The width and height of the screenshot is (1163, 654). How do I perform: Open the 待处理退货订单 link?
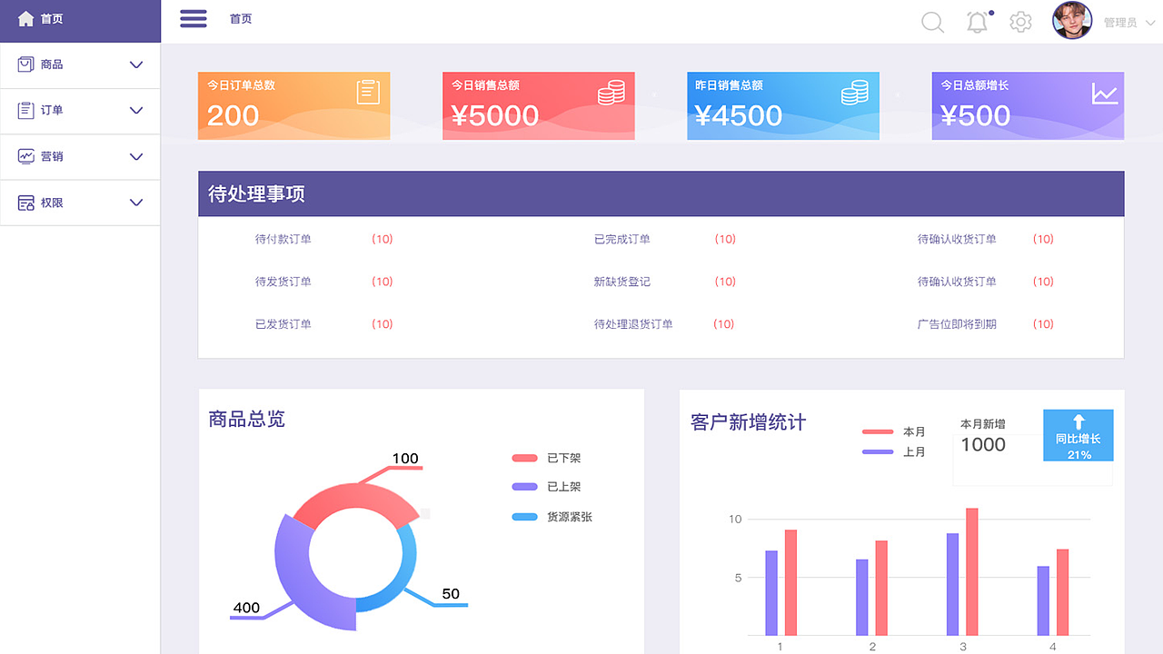pyautogui.click(x=633, y=324)
